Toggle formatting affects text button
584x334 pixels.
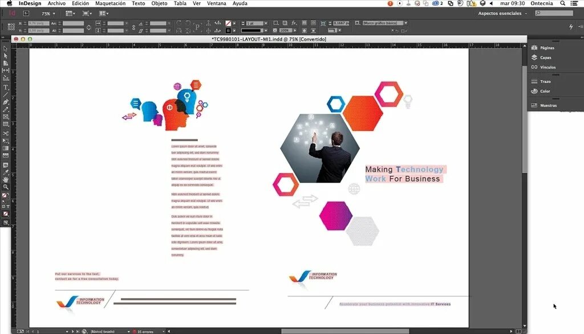coord(8,206)
